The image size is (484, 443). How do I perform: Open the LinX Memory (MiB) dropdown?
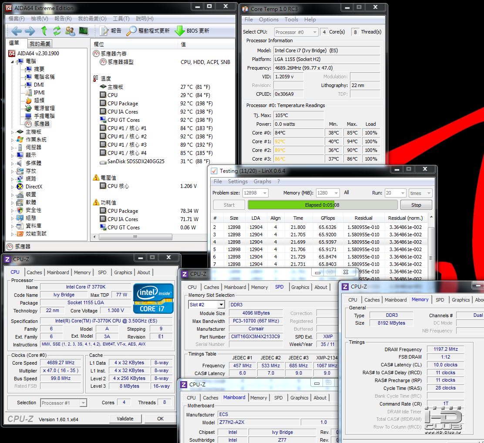pos(328,193)
